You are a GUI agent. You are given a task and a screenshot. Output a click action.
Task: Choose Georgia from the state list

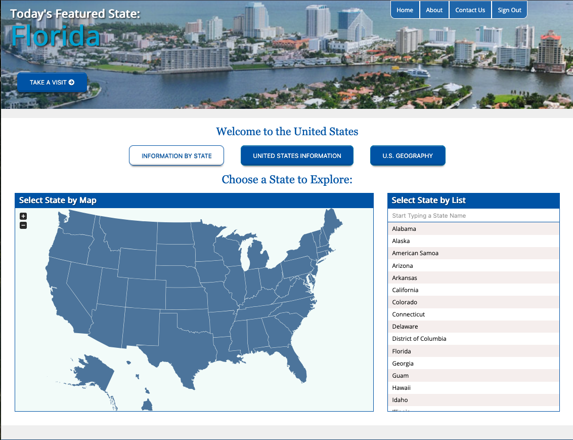pos(473,363)
